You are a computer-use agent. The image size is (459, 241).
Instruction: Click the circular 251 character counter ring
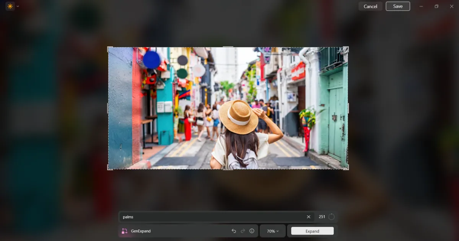point(331,217)
